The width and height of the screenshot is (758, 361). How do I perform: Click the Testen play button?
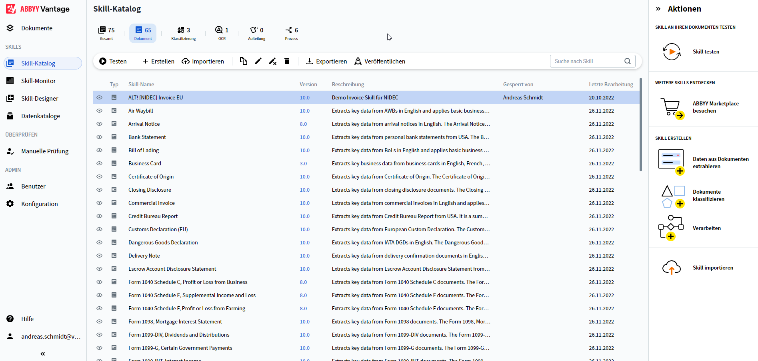(x=113, y=61)
